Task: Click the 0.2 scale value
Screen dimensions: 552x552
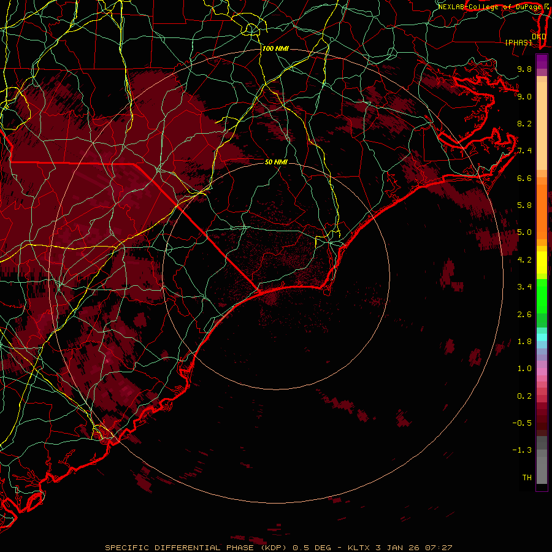Action: [524, 396]
